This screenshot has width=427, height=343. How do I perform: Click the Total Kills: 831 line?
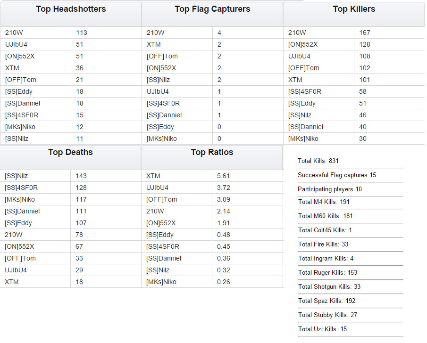(318, 161)
